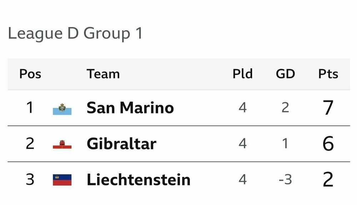This screenshot has width=357, height=205.
Task: Click the GD column header
Action: [285, 74]
